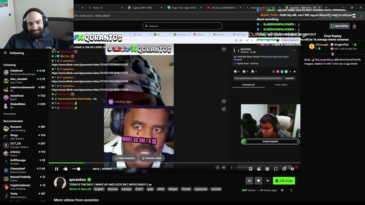This screenshot has height=205, width=365.
Task: Open the World of Warcraft category link
Action: [x=80, y=189]
